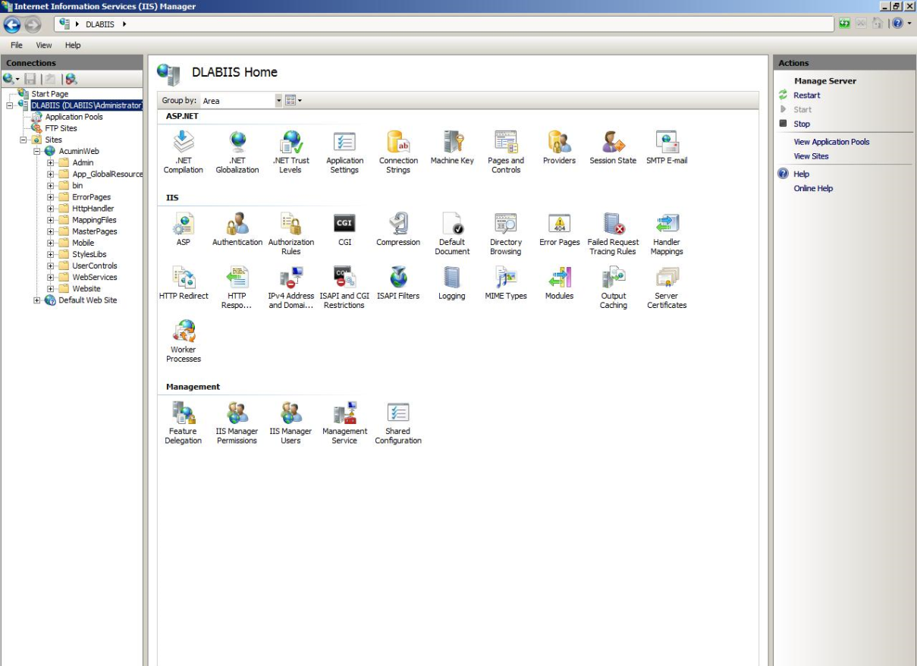Open the .NET Compilation feature
917x666 pixels.
(x=184, y=152)
